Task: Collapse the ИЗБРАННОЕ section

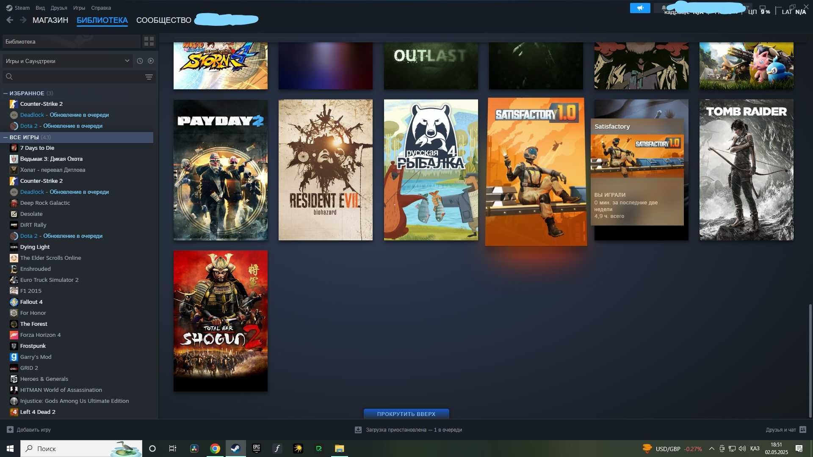Action: pos(6,93)
